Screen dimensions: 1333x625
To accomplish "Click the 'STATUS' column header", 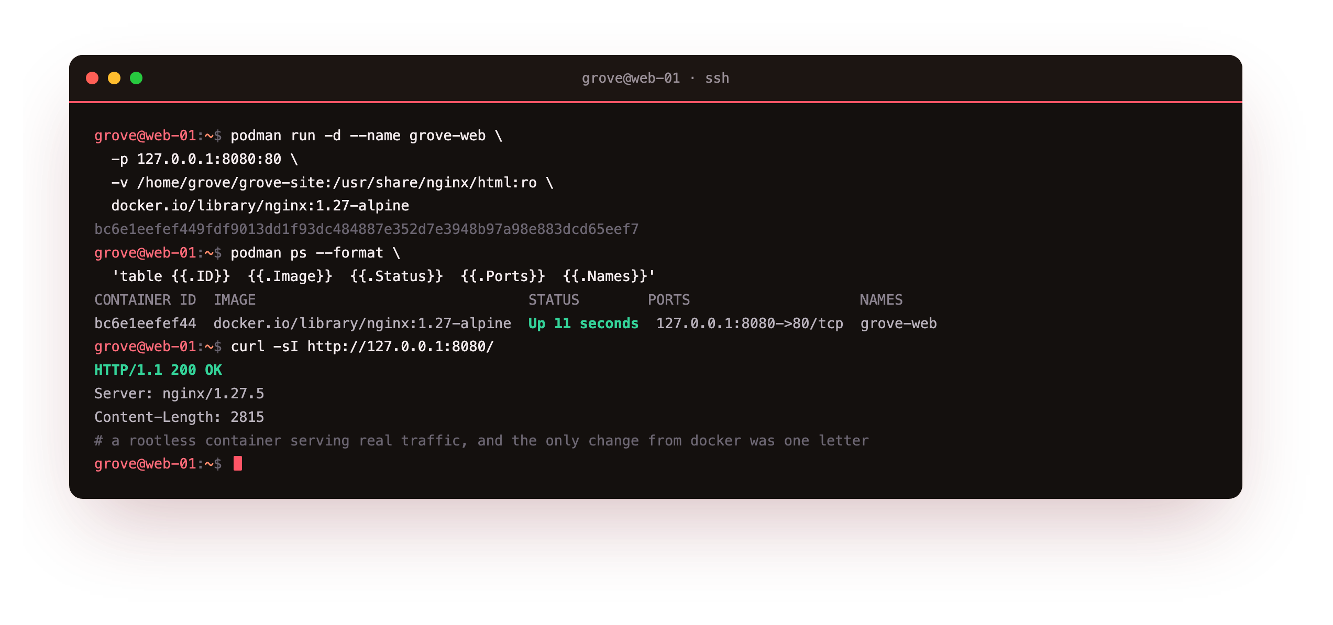I will (553, 300).
